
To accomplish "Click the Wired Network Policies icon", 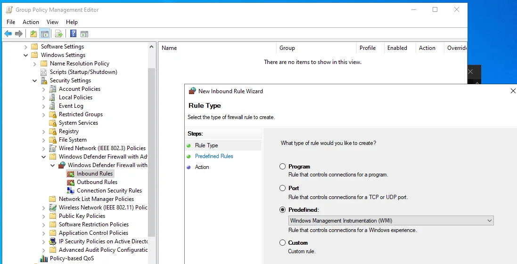I will (x=52, y=148).
